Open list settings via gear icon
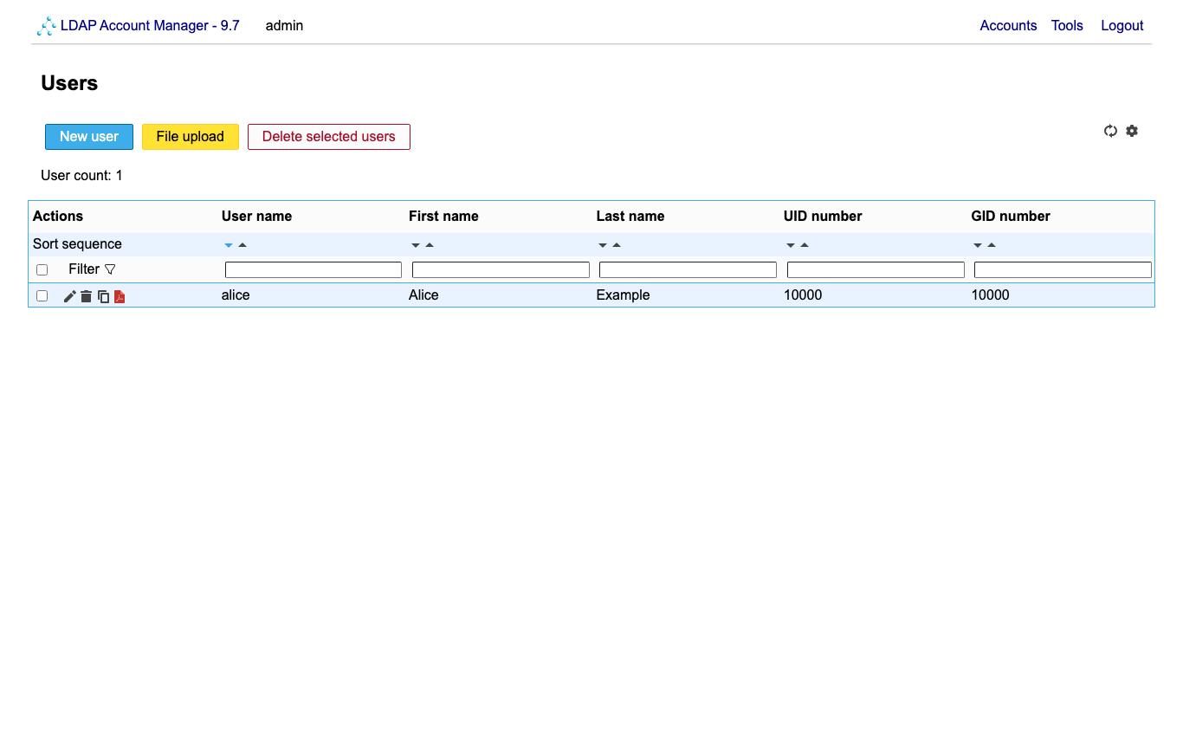The image size is (1183, 745). point(1132,131)
